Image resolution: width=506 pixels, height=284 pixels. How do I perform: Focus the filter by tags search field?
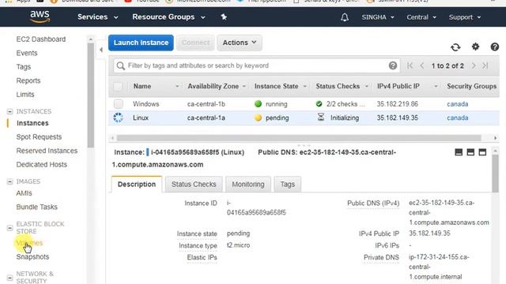(256, 65)
